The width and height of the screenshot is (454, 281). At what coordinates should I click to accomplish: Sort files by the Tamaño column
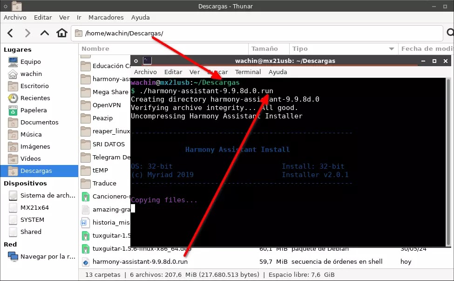click(269, 48)
